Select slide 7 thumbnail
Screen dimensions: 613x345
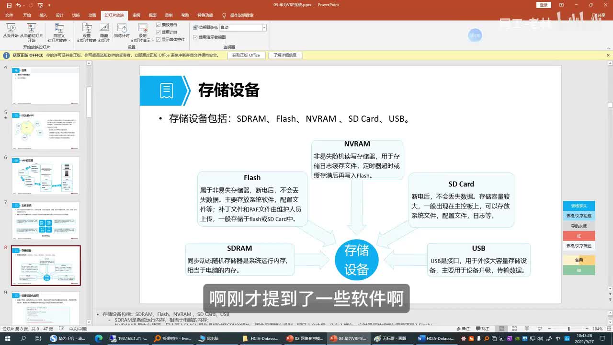[x=45, y=220]
